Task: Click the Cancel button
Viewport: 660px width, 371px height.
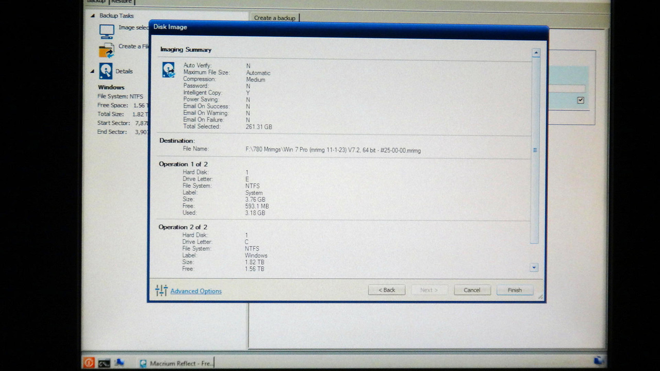Action: pos(472,290)
